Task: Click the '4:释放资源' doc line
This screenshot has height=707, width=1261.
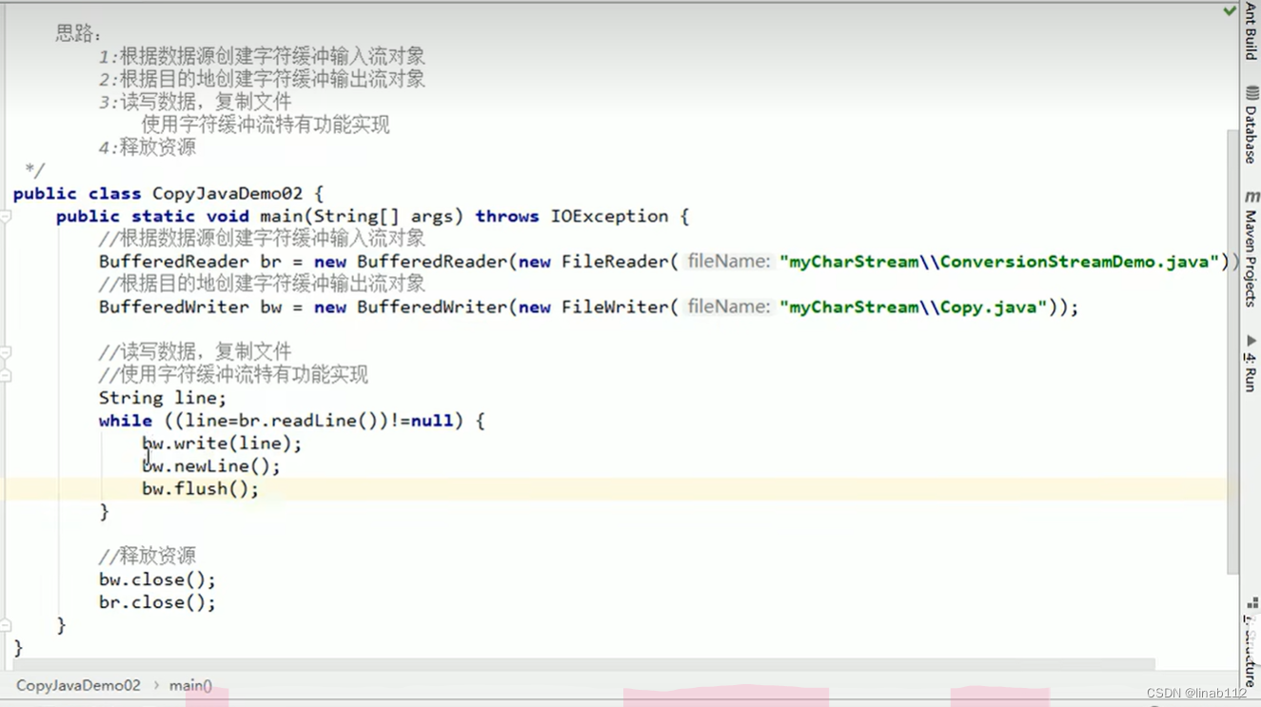Action: 148,147
